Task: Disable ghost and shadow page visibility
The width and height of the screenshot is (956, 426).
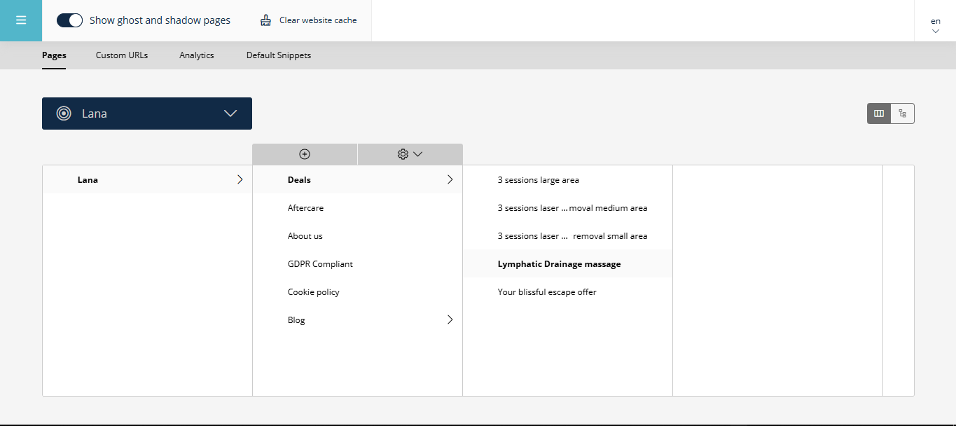Action: coord(69,20)
